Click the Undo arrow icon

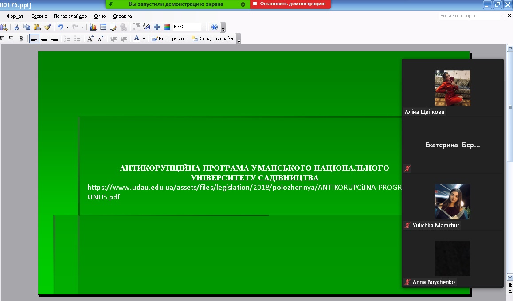(x=60, y=27)
